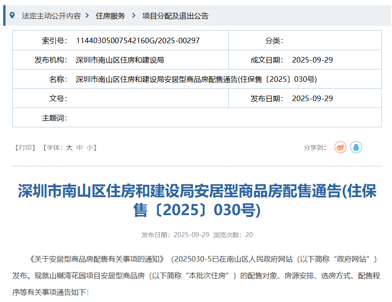The width and height of the screenshot is (392, 302).
Task: Open 项目分配及退出公告 breadcrumb page
Action: pyautogui.click(x=175, y=16)
